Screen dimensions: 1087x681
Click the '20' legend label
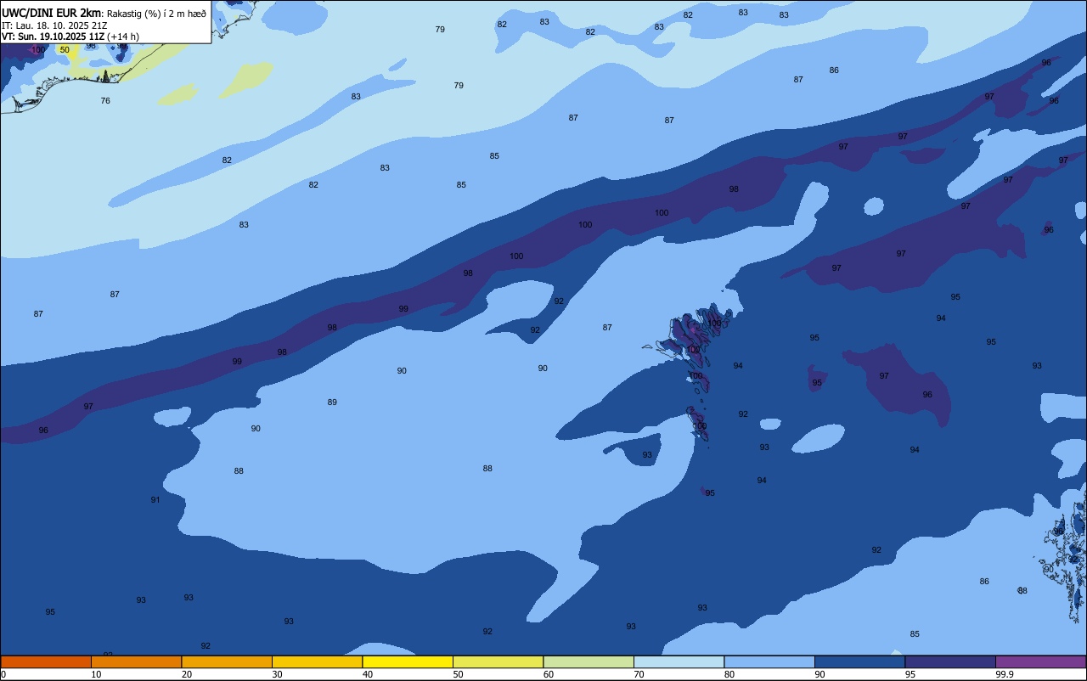(x=187, y=674)
